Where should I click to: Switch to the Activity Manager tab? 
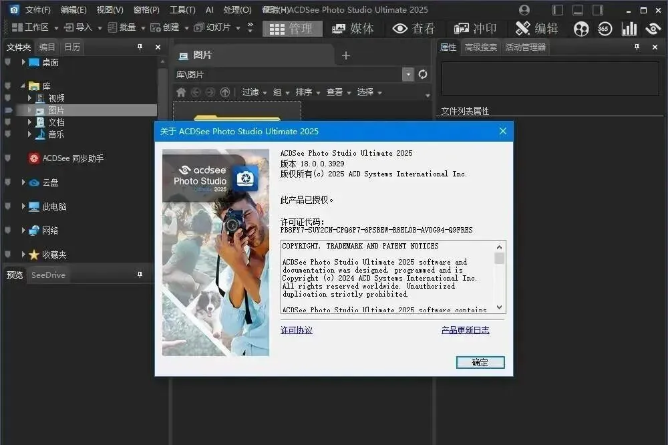pyautogui.click(x=525, y=47)
